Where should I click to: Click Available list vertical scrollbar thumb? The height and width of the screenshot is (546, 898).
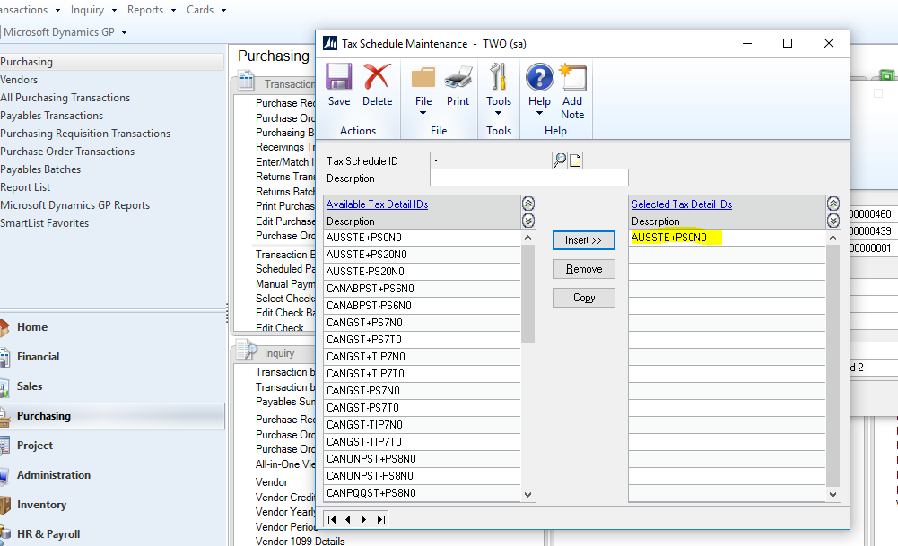click(x=528, y=294)
